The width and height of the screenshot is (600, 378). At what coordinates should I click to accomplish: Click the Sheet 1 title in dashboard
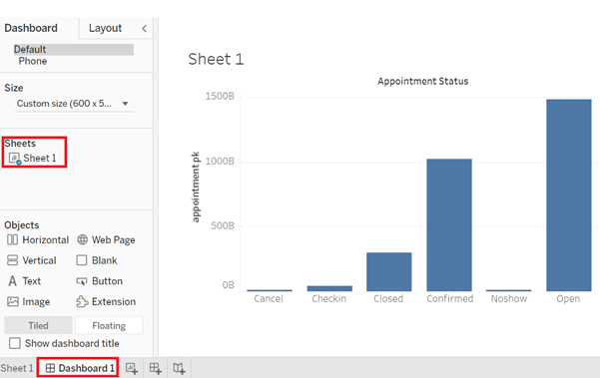point(216,59)
